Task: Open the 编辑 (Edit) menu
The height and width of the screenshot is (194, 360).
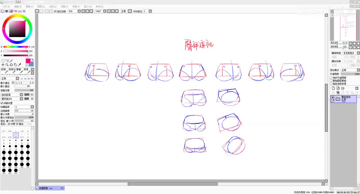Action: [18, 6]
